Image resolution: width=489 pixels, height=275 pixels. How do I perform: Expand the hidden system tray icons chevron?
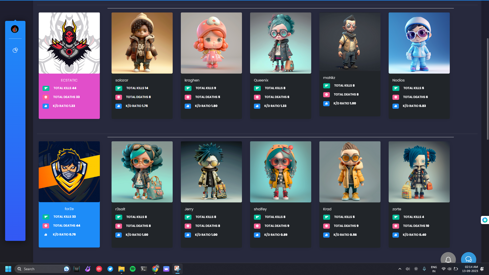(400, 269)
